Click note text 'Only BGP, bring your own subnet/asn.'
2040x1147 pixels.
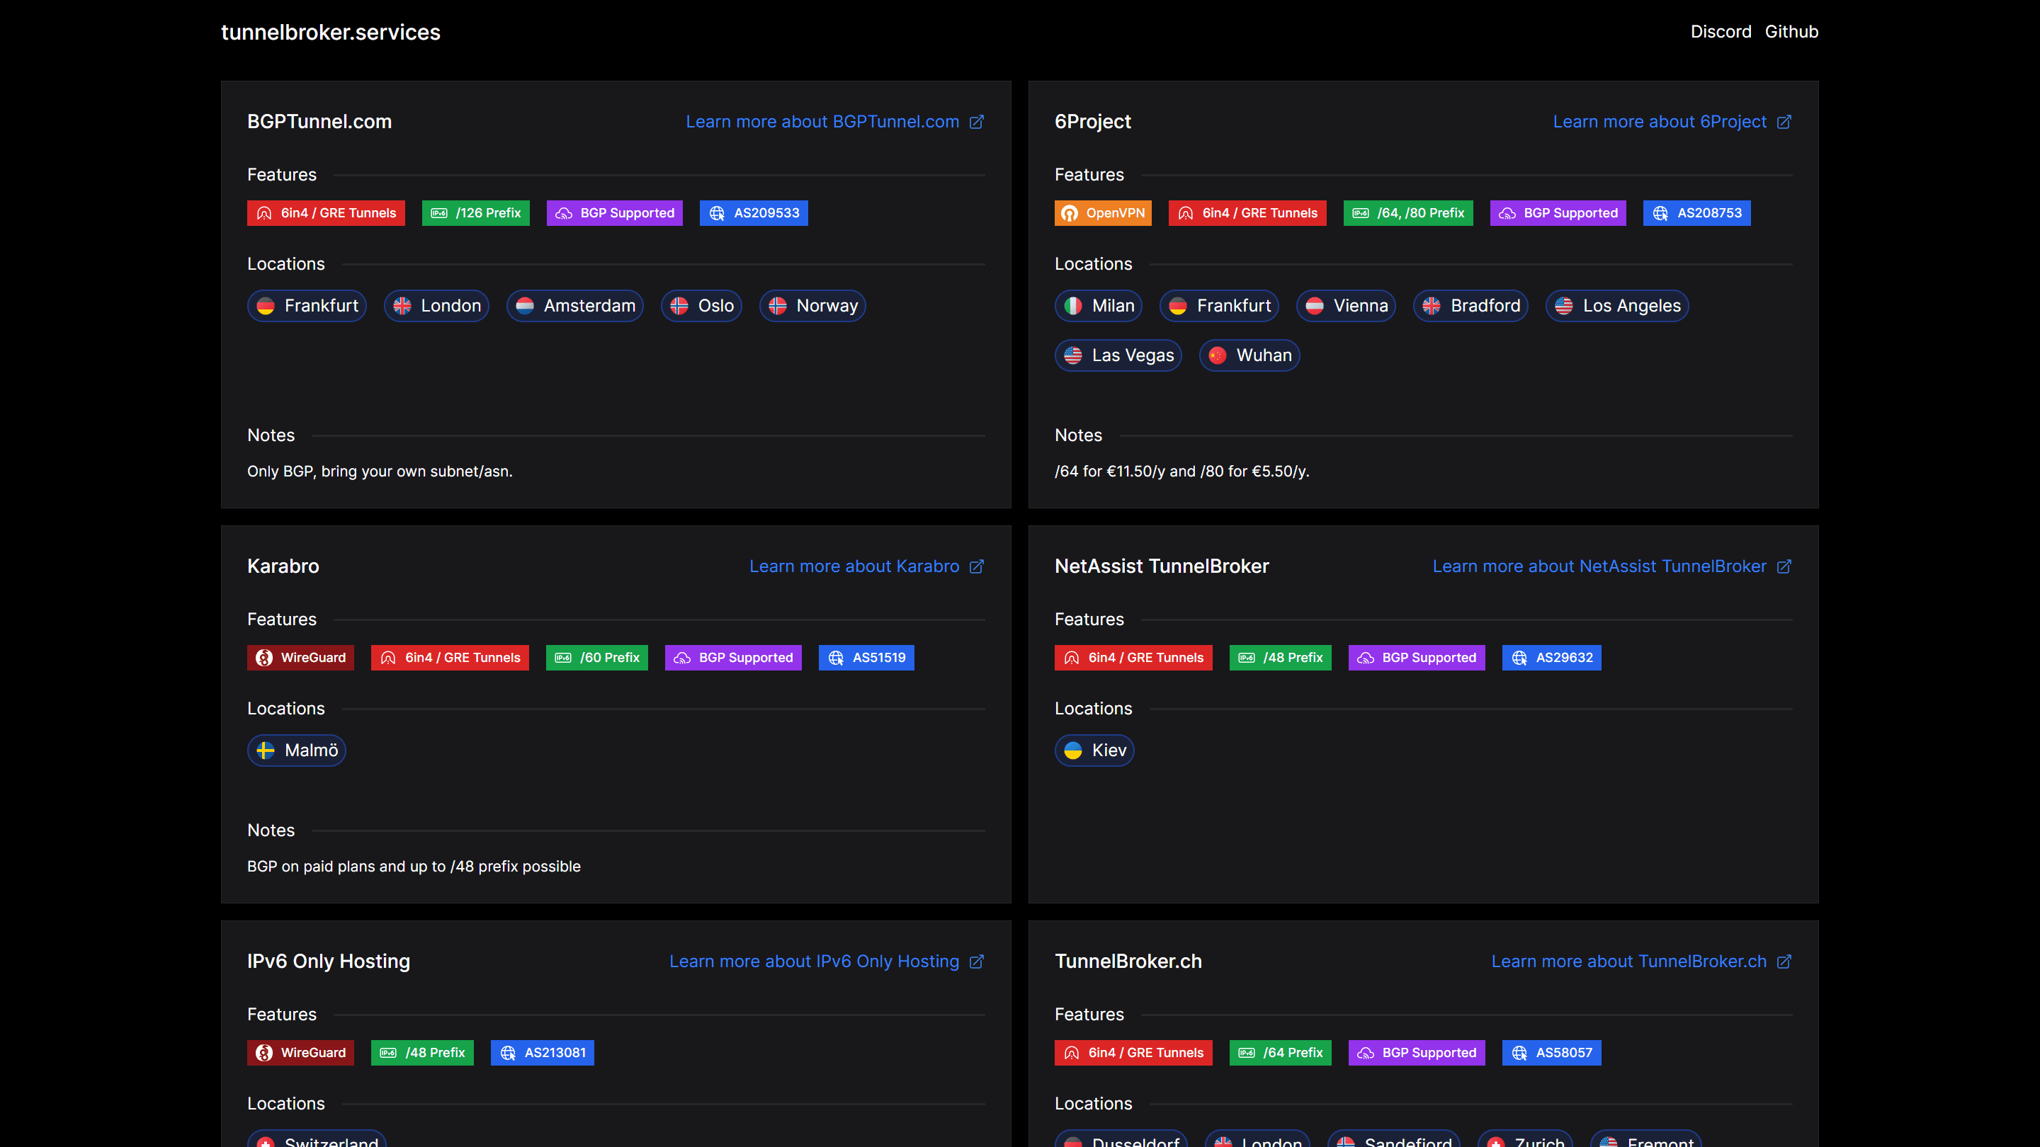tap(380, 472)
